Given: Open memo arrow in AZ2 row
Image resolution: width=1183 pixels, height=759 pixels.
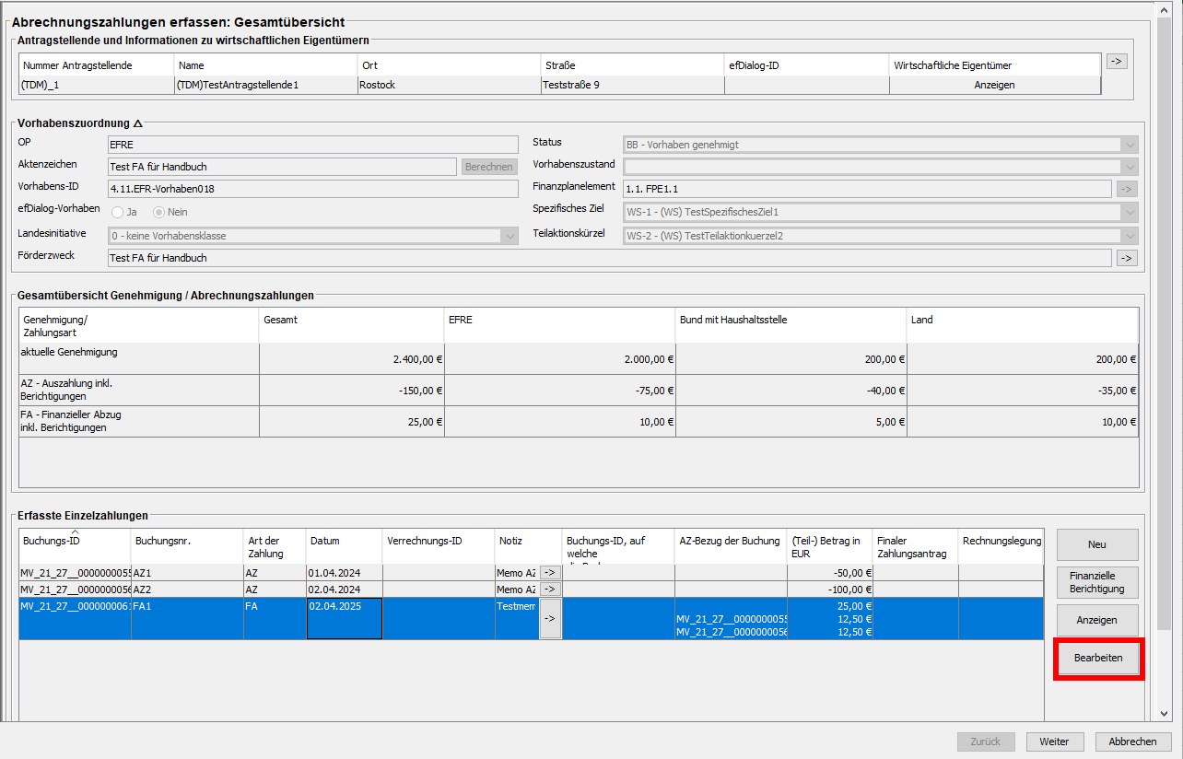Looking at the screenshot, I should tap(550, 590).
